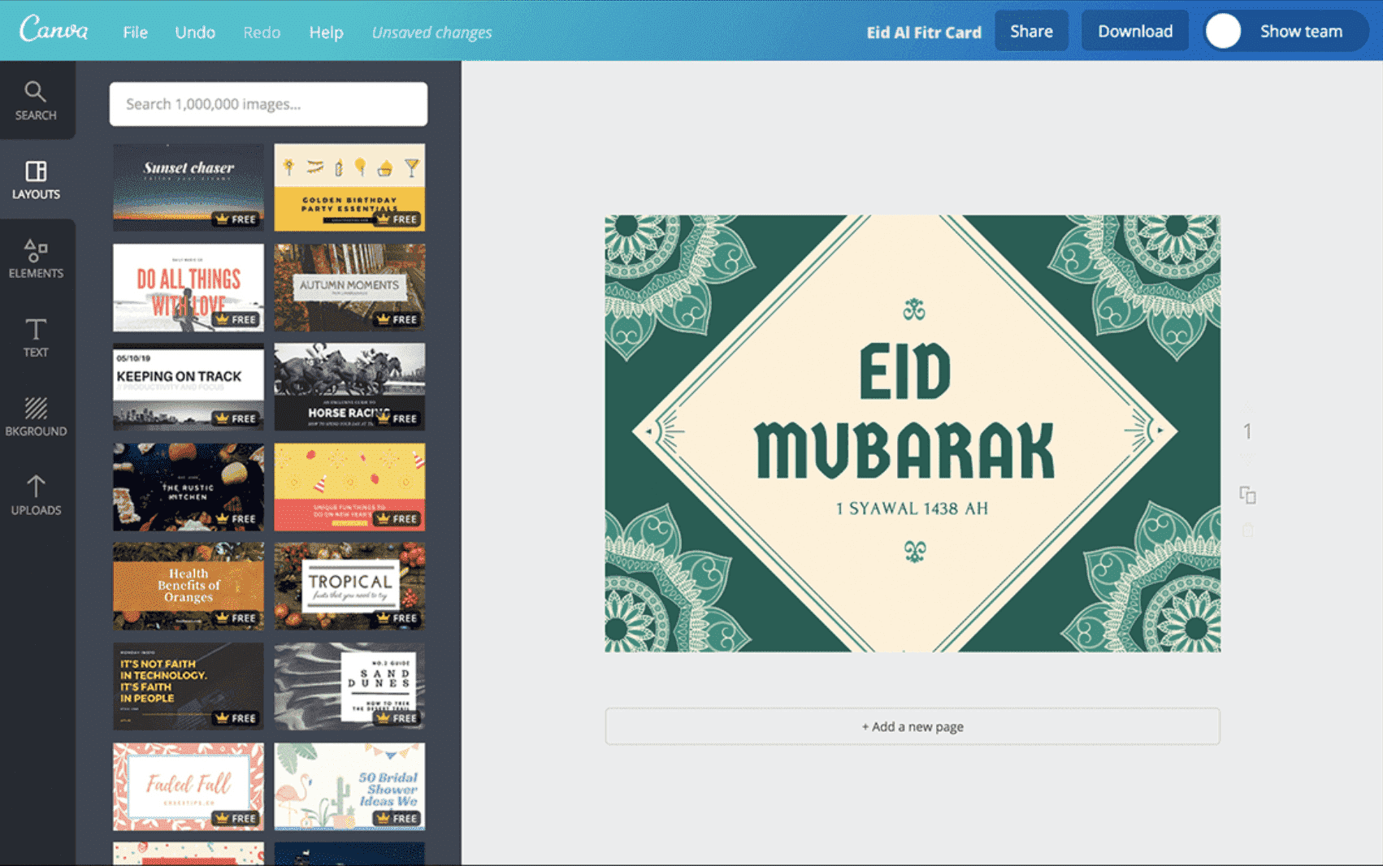Image resolution: width=1383 pixels, height=866 pixels.
Task: Click the page number 1 beside canvas
Action: coord(1247,431)
